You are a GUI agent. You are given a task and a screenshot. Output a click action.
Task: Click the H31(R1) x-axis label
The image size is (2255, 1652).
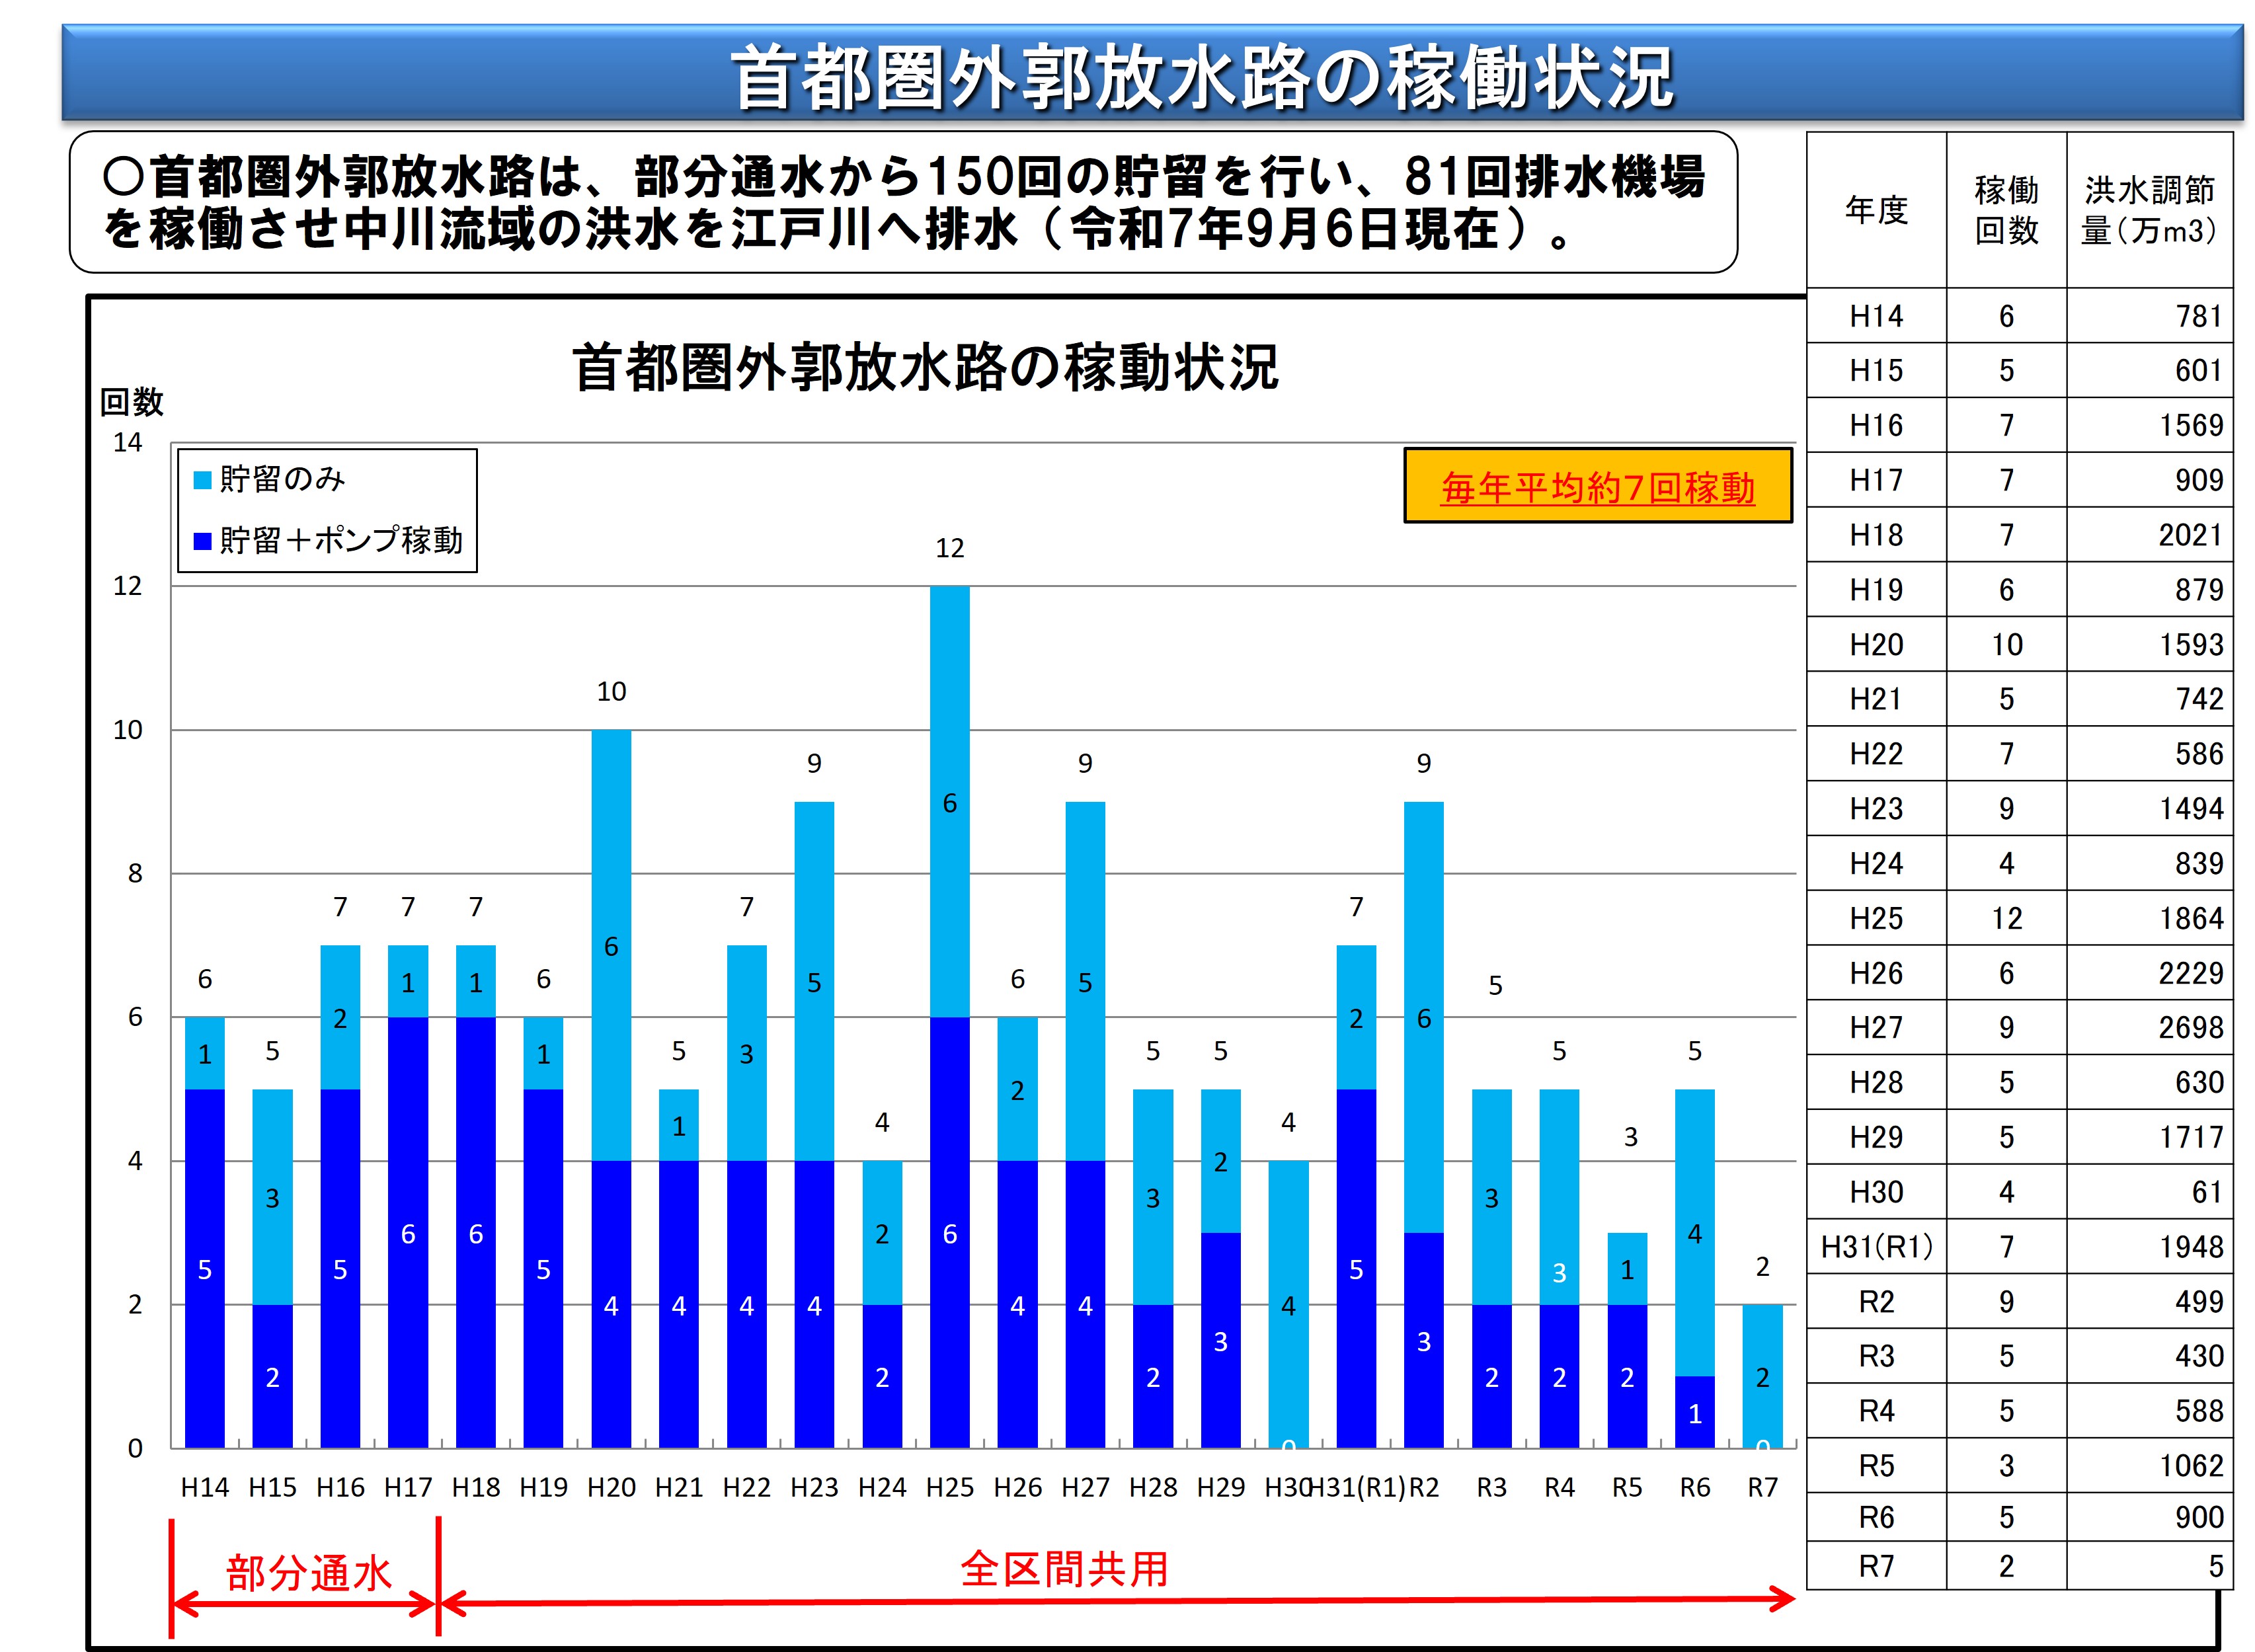tap(1358, 1487)
